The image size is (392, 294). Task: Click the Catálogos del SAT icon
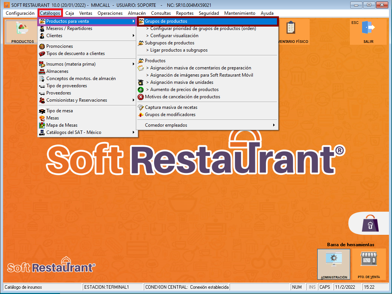42,132
